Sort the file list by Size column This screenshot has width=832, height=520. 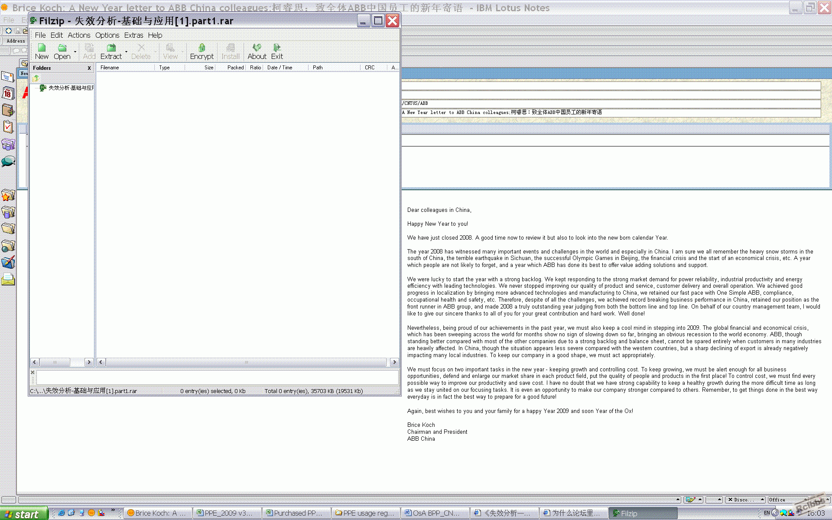click(x=200, y=68)
